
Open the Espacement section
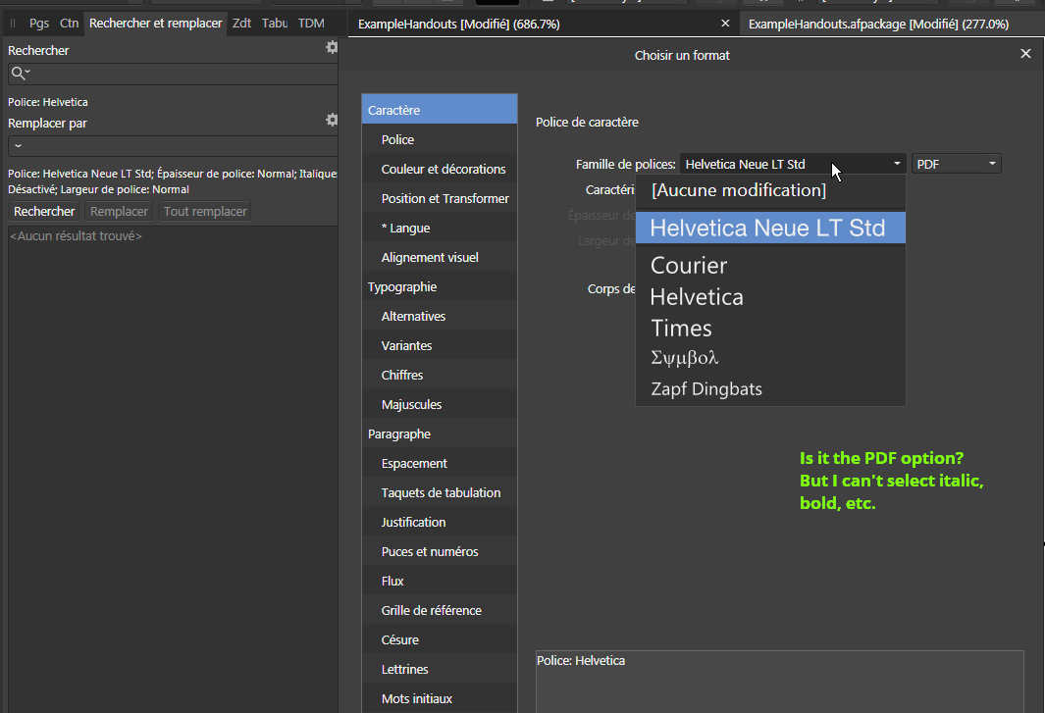tap(440, 463)
